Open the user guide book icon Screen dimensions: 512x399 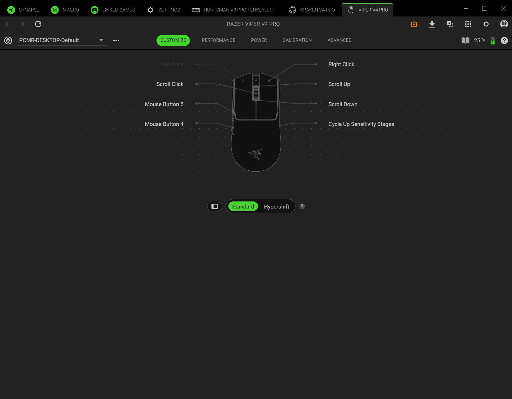pyautogui.click(x=466, y=41)
